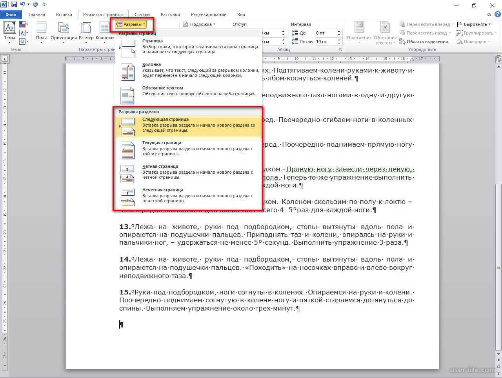Click the spacing После input field

(x=326, y=42)
